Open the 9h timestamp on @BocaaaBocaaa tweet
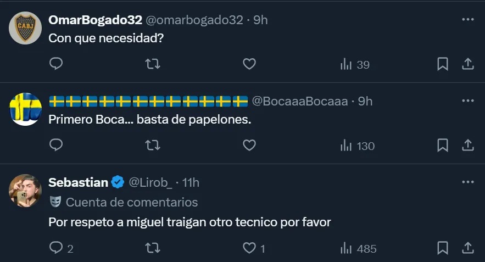Screen dimensions: 485x262 pyautogui.click(x=365, y=101)
